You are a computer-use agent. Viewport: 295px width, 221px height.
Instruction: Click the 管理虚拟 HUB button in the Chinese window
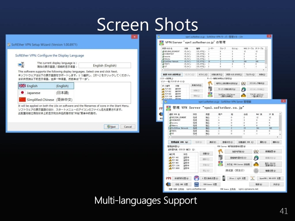coord(180,142)
